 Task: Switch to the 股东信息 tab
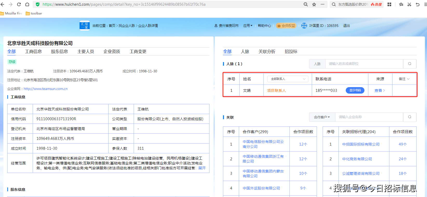[59, 51]
